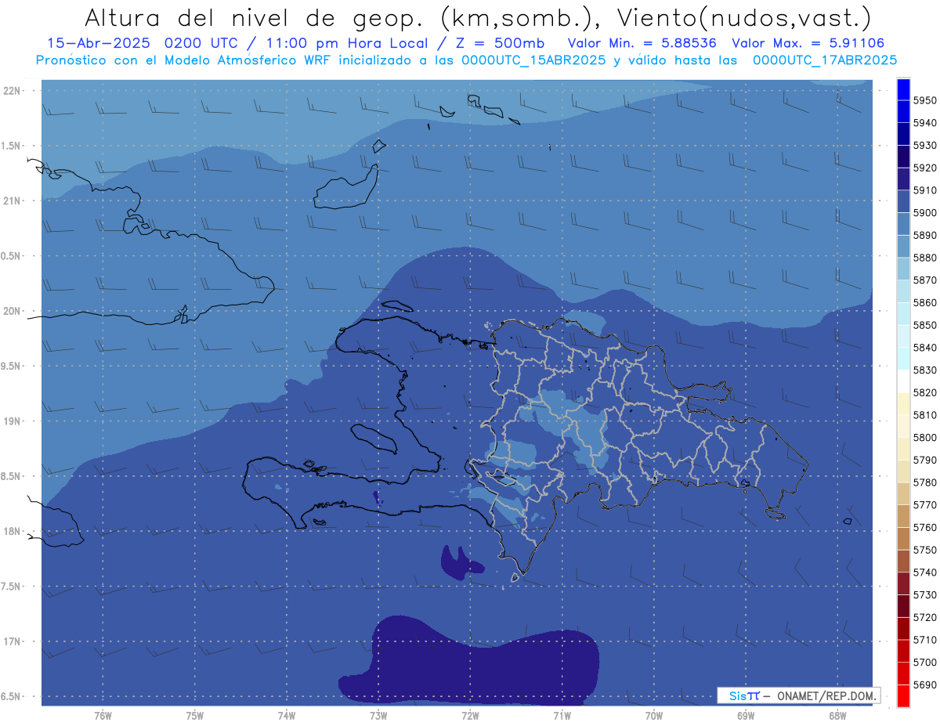The height and width of the screenshot is (726, 940).
Task: Click the '5690' color bar value
Action: click(925, 684)
